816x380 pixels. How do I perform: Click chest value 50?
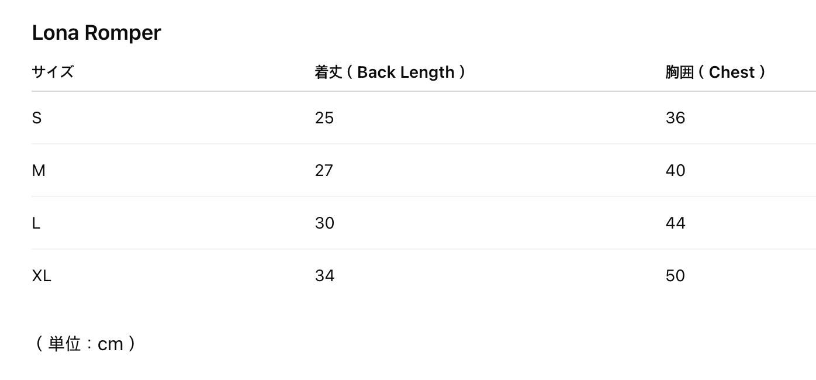tap(675, 276)
